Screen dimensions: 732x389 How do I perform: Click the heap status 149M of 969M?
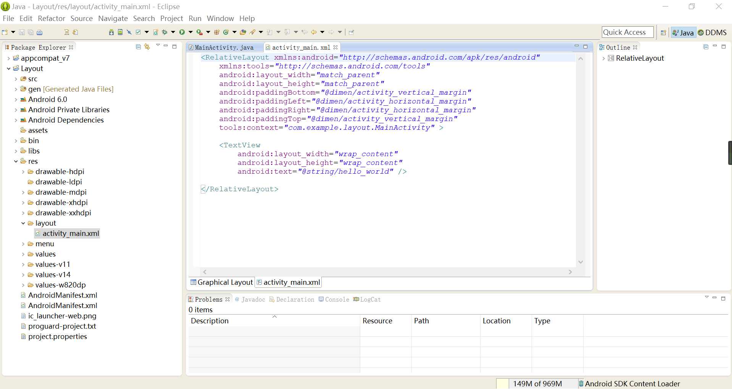537,384
